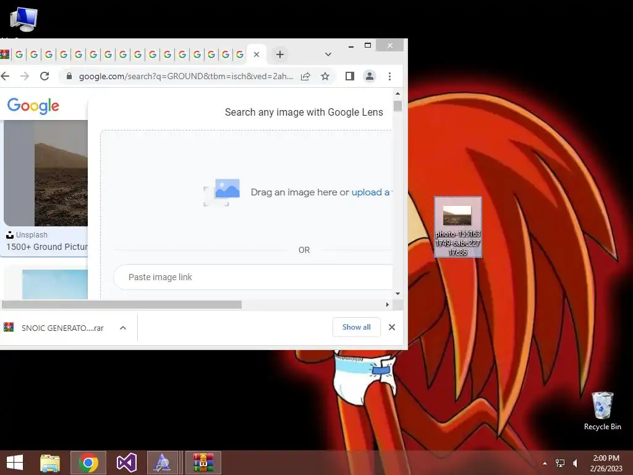Screen dimensions: 633x475
Task: Click the horizontal scrollbar right arrow
Action: pos(387,304)
